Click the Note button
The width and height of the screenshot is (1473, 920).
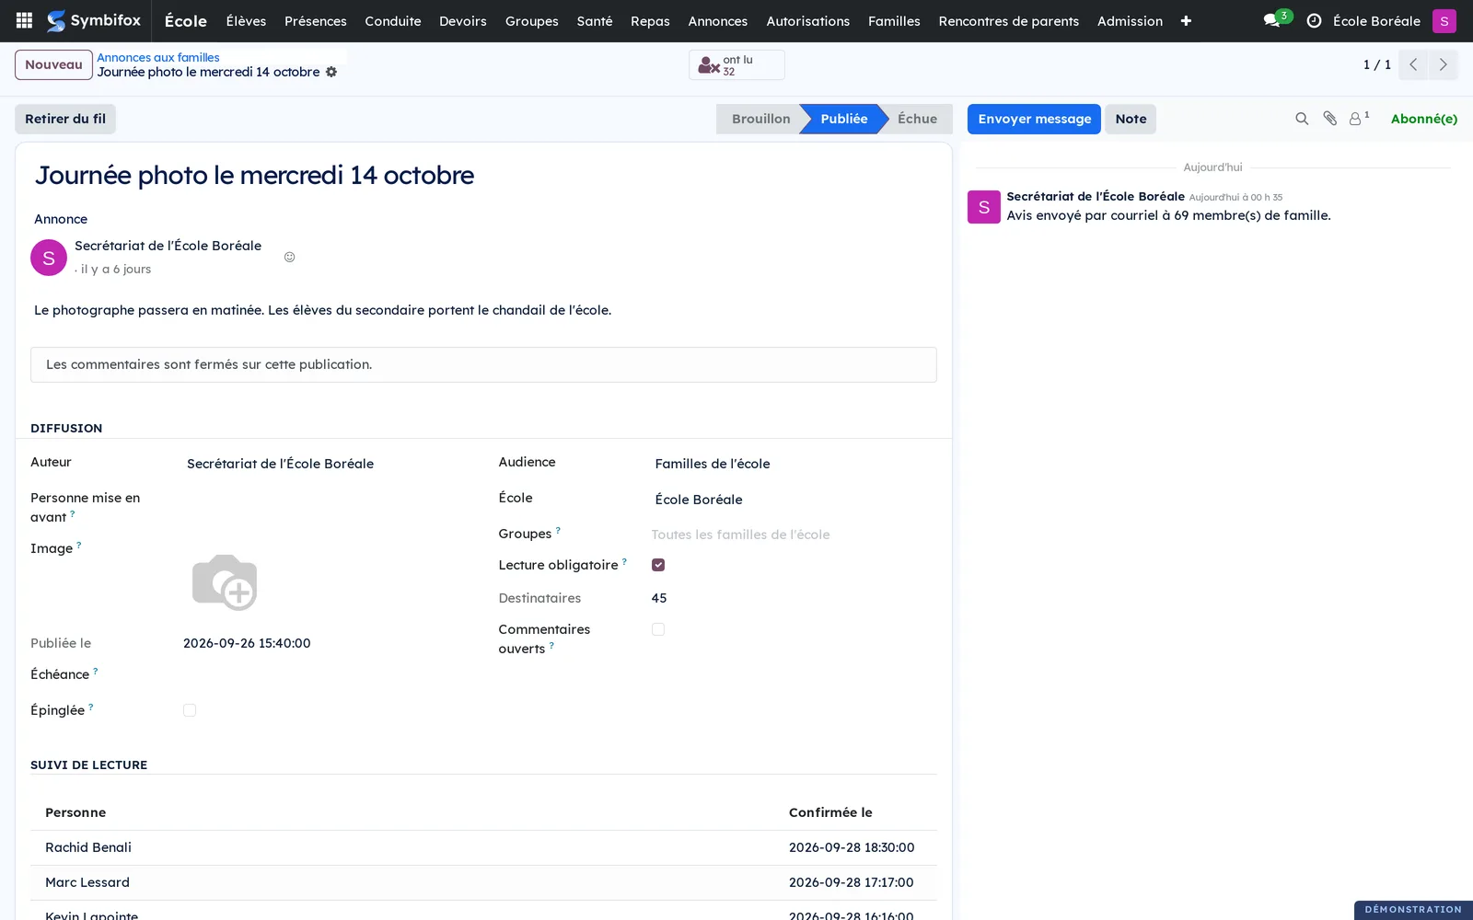coord(1131,119)
